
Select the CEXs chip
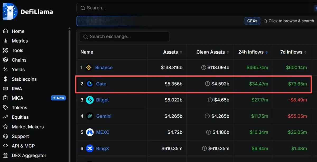[x=252, y=21]
